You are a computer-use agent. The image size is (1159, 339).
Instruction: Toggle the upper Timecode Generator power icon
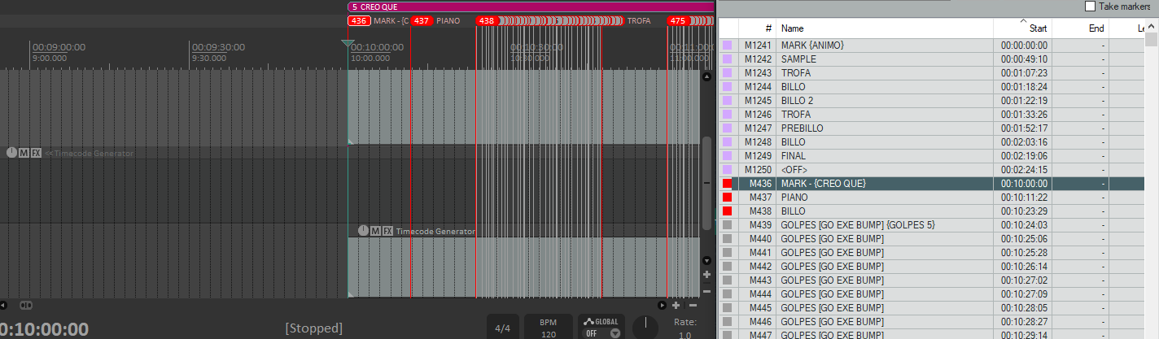(11, 153)
